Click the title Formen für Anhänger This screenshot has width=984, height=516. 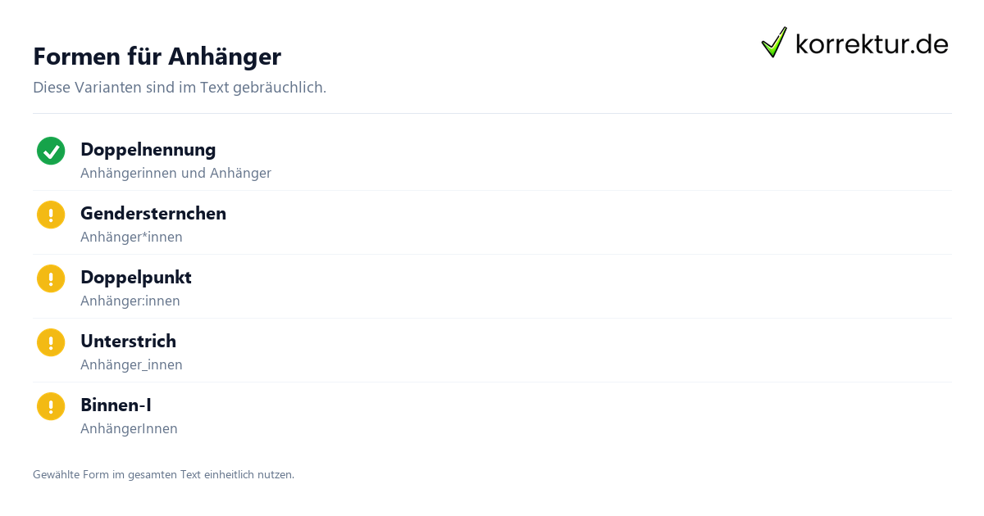[x=157, y=57]
